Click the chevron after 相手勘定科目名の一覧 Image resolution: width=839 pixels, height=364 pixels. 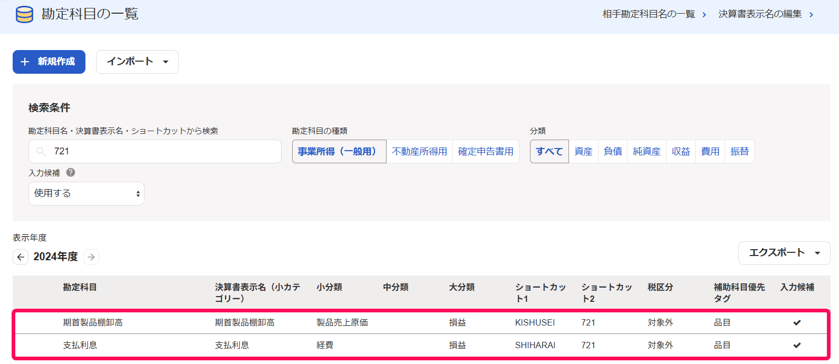(704, 15)
